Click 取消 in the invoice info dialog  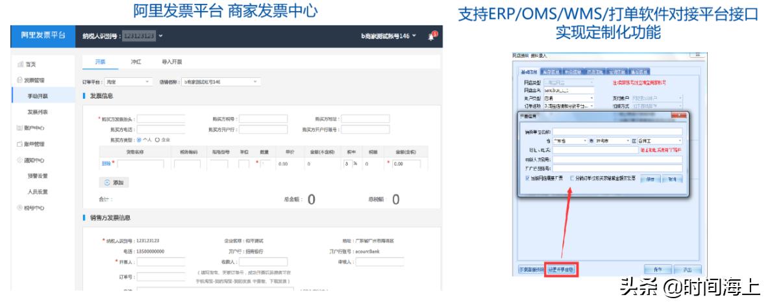click(x=673, y=179)
